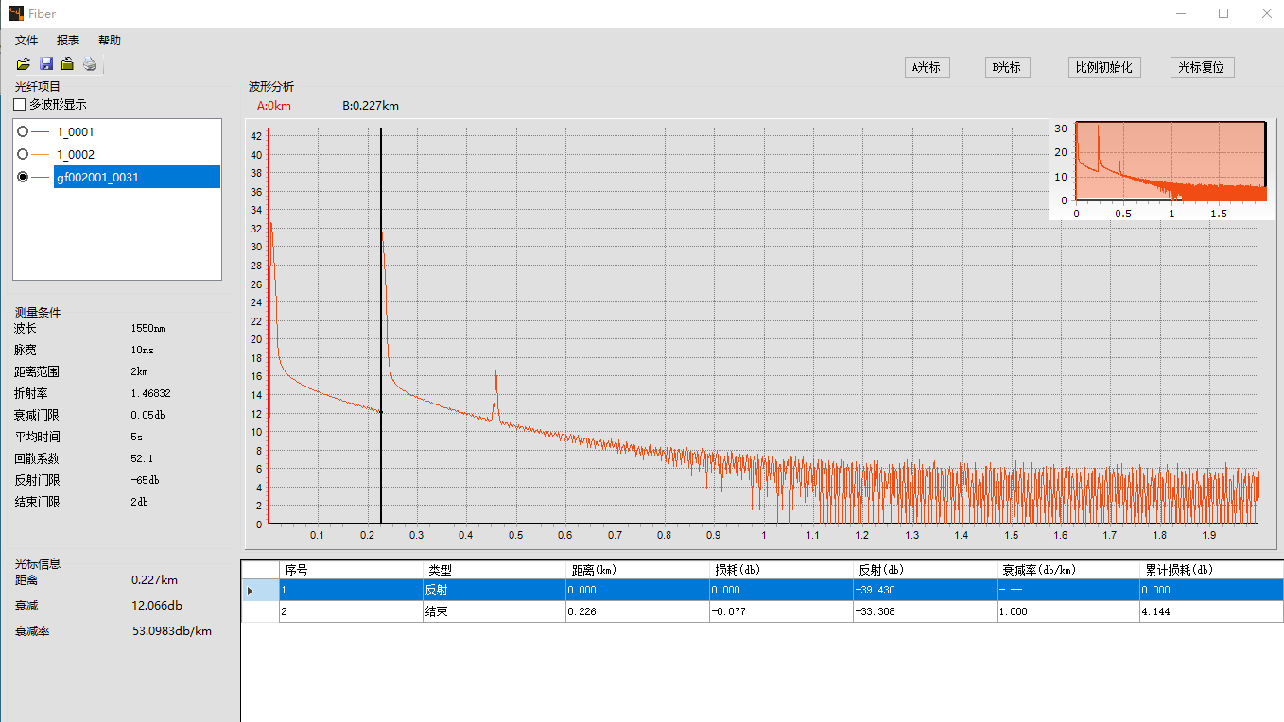Open the 文件 menu

(x=26, y=41)
